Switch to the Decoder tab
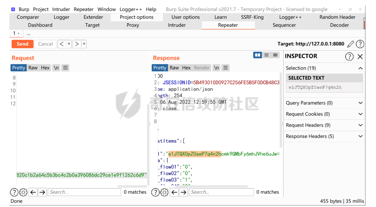376x207 pixels. (x=339, y=25)
